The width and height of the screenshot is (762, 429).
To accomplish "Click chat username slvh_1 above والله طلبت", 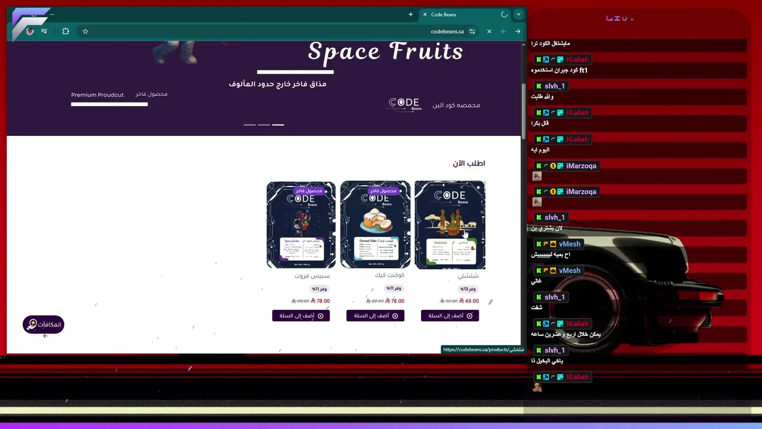I will point(554,86).
